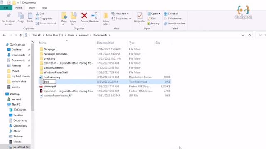266x149 pixels.
Task: Click the History ribbon command
Action: (153, 24)
